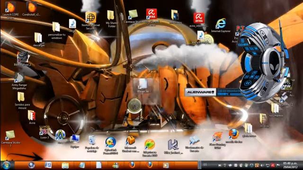This screenshot has height=170, width=303.
Task: Open the glass sphere taskbar icon
Action: (x=31, y=165)
